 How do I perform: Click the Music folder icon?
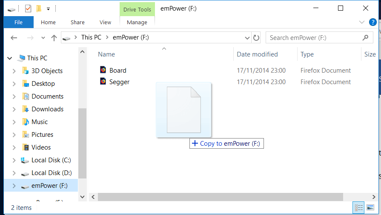pyautogui.click(x=26, y=122)
